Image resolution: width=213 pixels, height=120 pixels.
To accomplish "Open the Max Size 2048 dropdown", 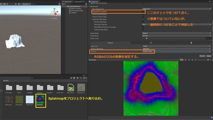I will click(177, 46).
